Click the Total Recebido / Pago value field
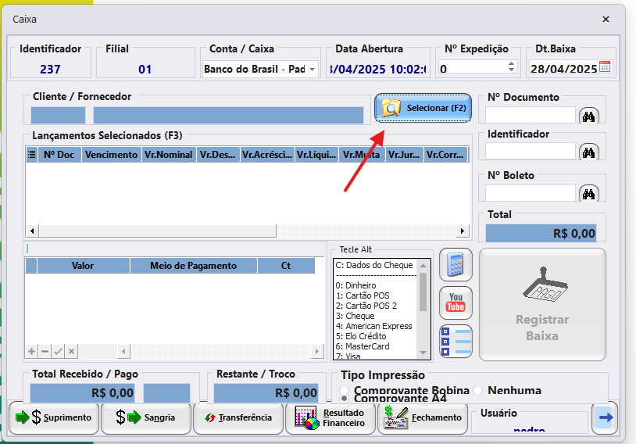 (x=82, y=393)
